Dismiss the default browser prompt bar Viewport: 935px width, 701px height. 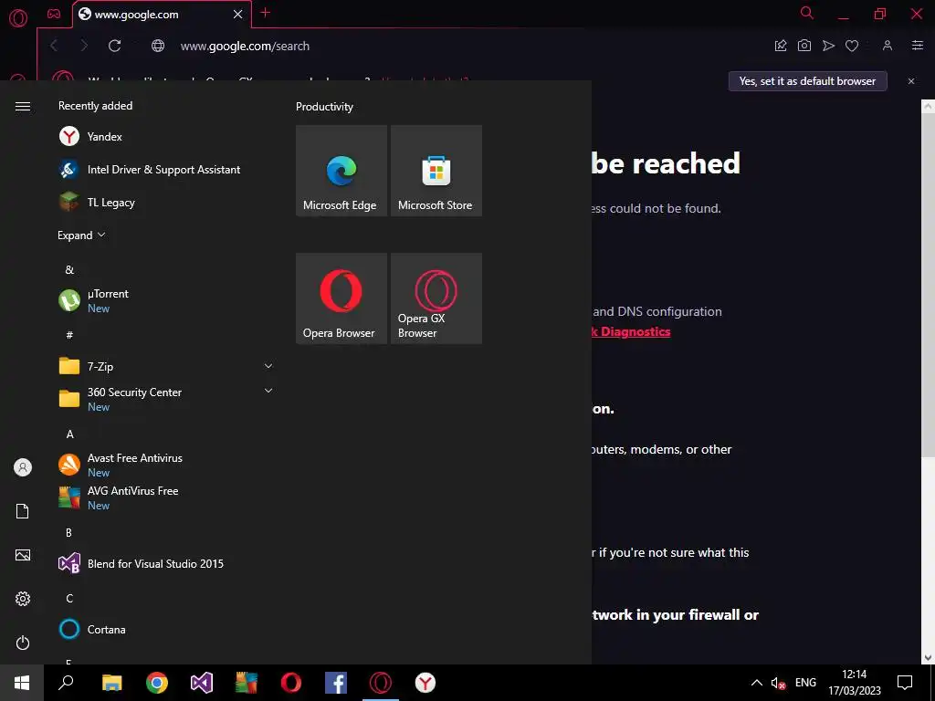[x=911, y=81]
